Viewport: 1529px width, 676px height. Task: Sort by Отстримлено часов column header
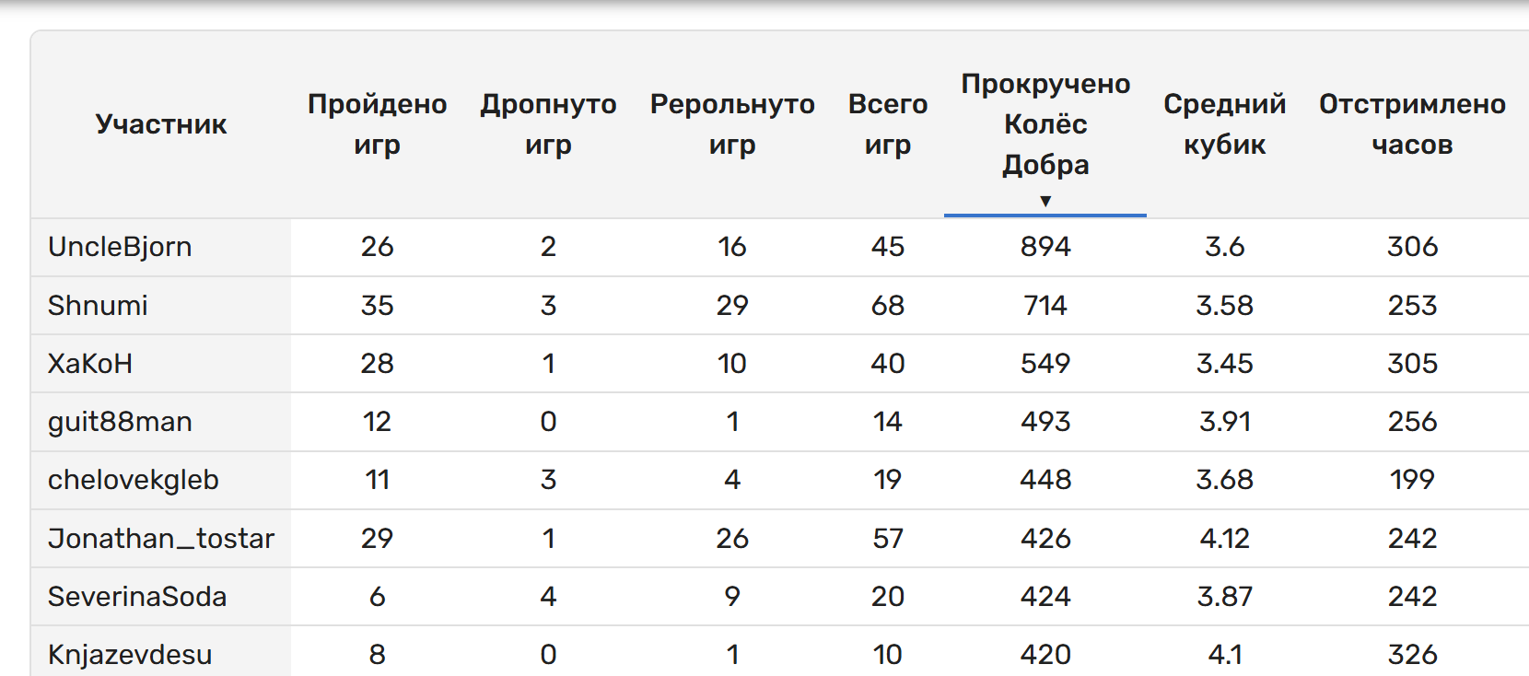pyautogui.click(x=1412, y=124)
